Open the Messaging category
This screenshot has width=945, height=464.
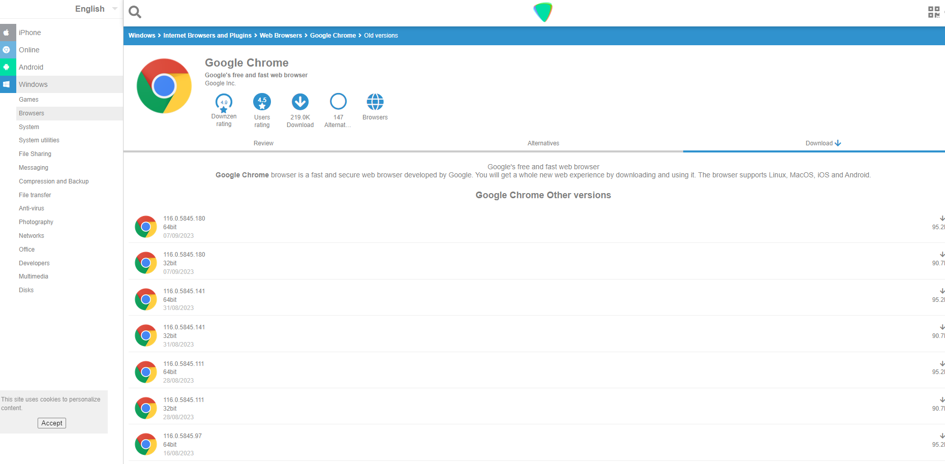[x=34, y=168]
